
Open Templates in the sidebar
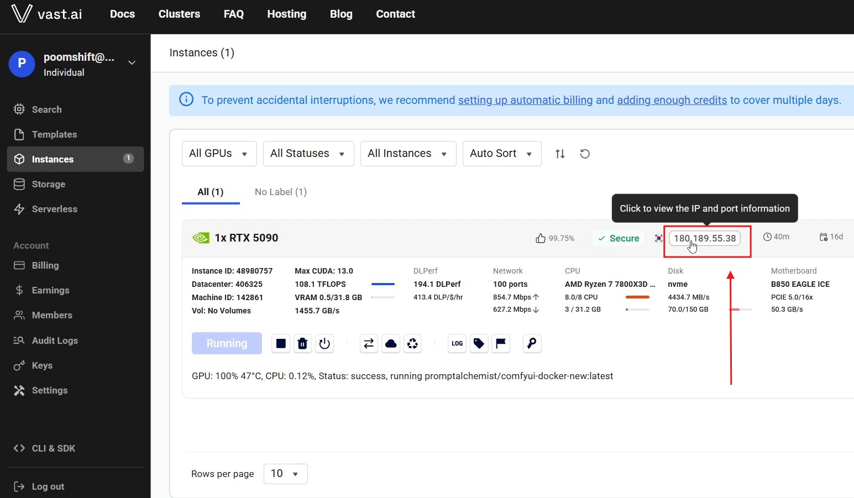click(x=75, y=134)
